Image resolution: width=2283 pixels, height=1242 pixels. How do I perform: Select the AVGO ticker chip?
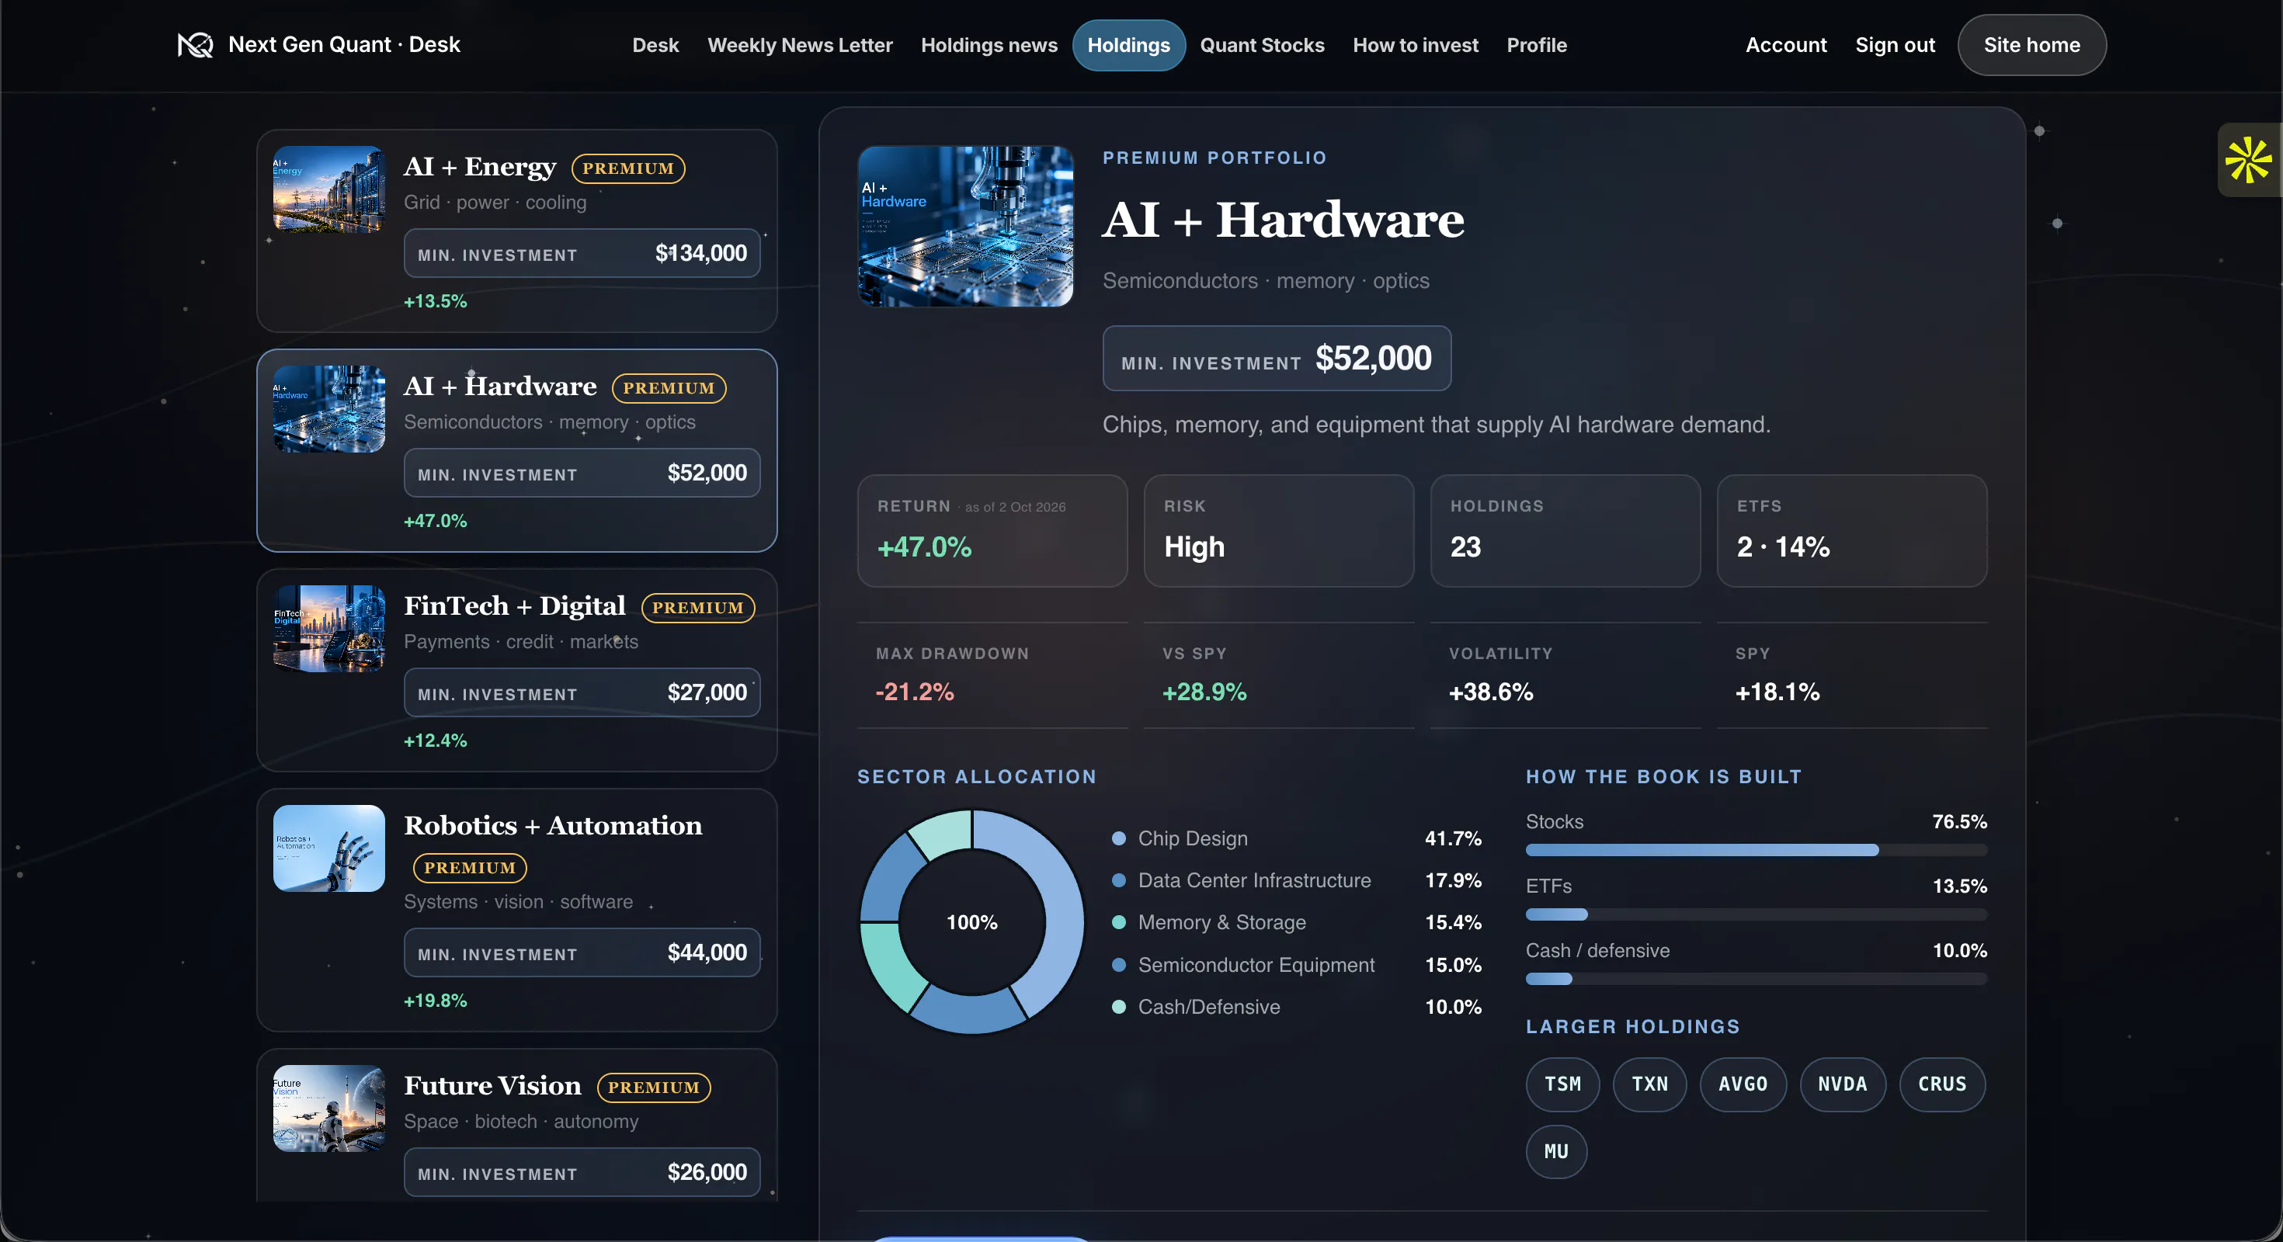1743,1084
